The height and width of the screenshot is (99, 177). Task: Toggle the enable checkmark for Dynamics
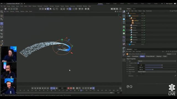coord(145,25)
